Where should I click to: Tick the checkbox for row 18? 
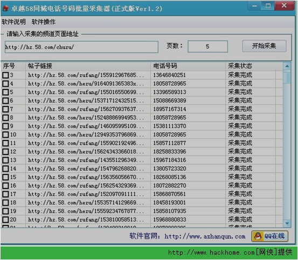coord(5,203)
